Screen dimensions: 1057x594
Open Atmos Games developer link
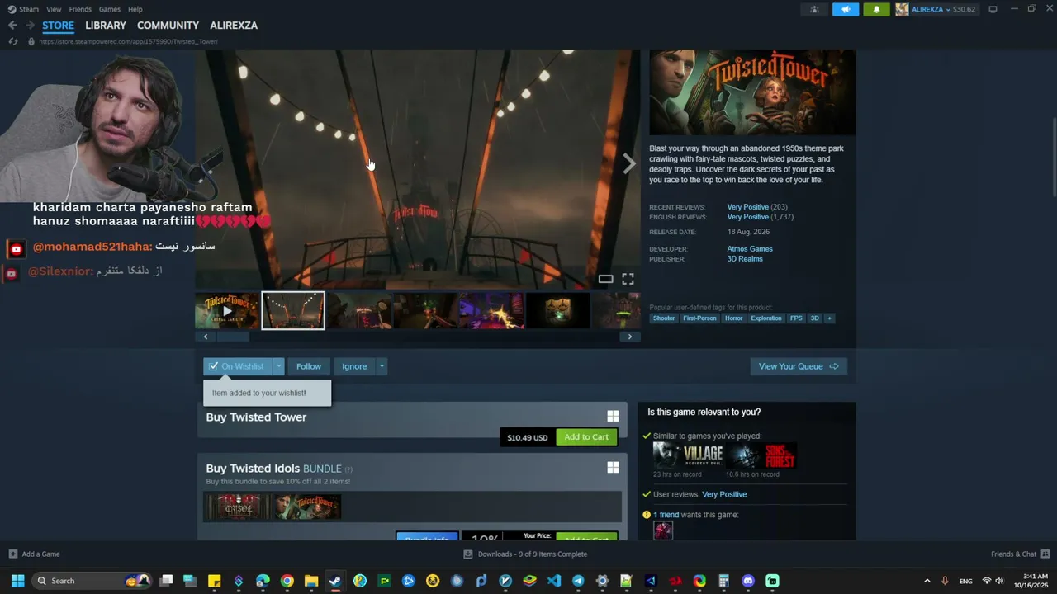pyautogui.click(x=750, y=249)
